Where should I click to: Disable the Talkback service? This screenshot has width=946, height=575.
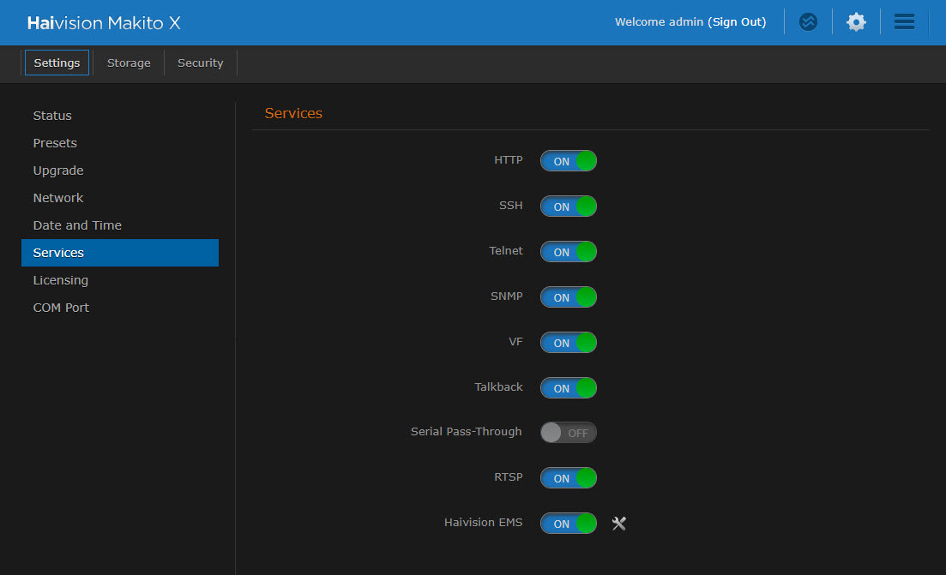[568, 387]
